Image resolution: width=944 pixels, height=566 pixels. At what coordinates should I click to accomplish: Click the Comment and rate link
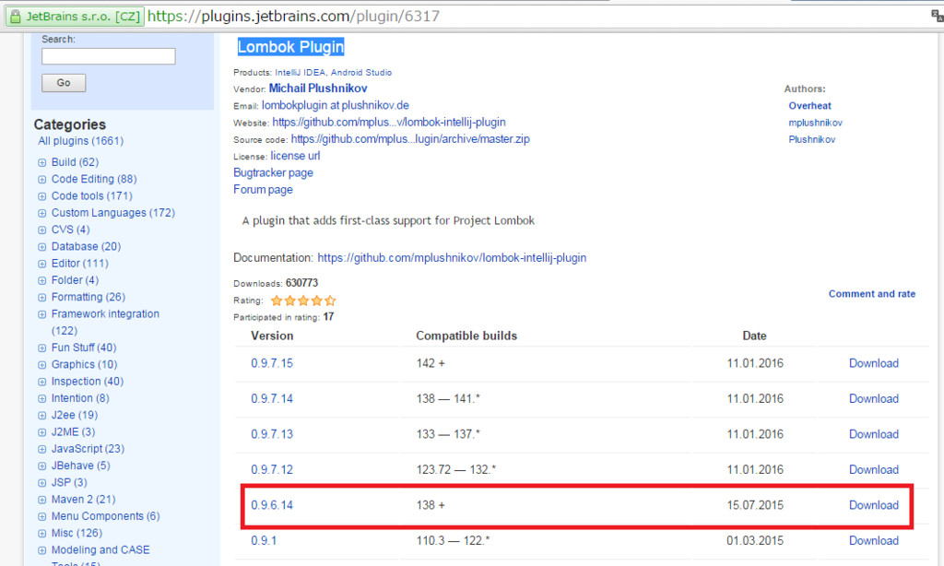[x=872, y=294]
